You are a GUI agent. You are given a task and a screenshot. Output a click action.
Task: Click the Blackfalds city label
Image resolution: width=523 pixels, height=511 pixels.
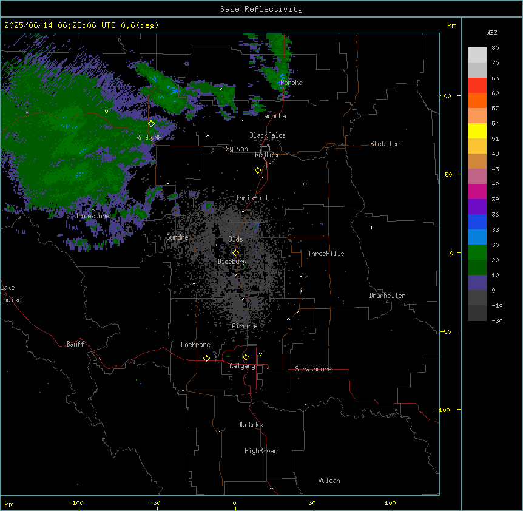268,135
